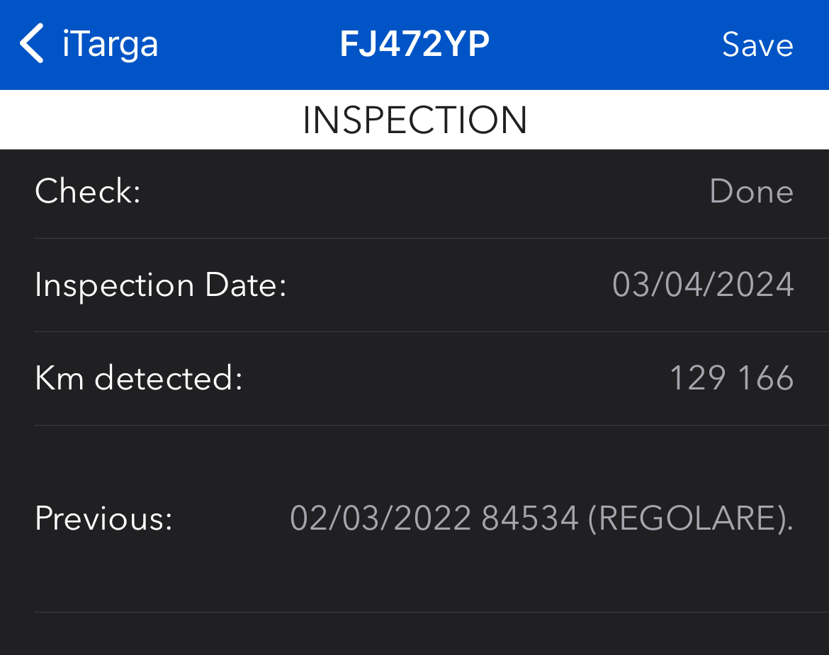
Task: Select the Check label
Action: click(x=88, y=190)
